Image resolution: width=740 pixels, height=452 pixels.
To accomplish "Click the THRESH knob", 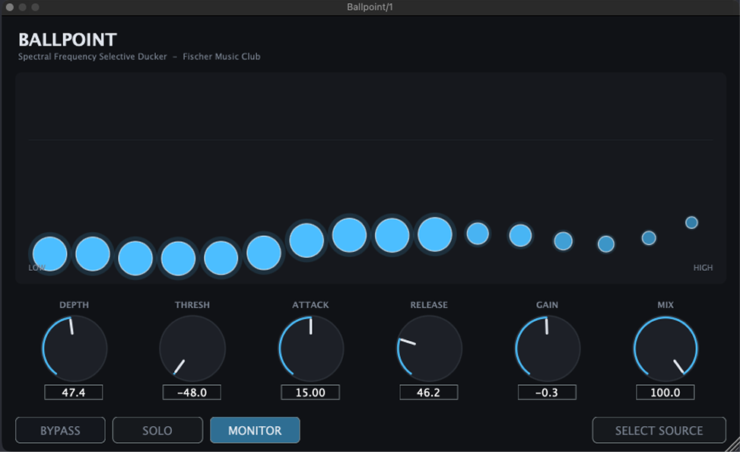I will pyautogui.click(x=192, y=349).
